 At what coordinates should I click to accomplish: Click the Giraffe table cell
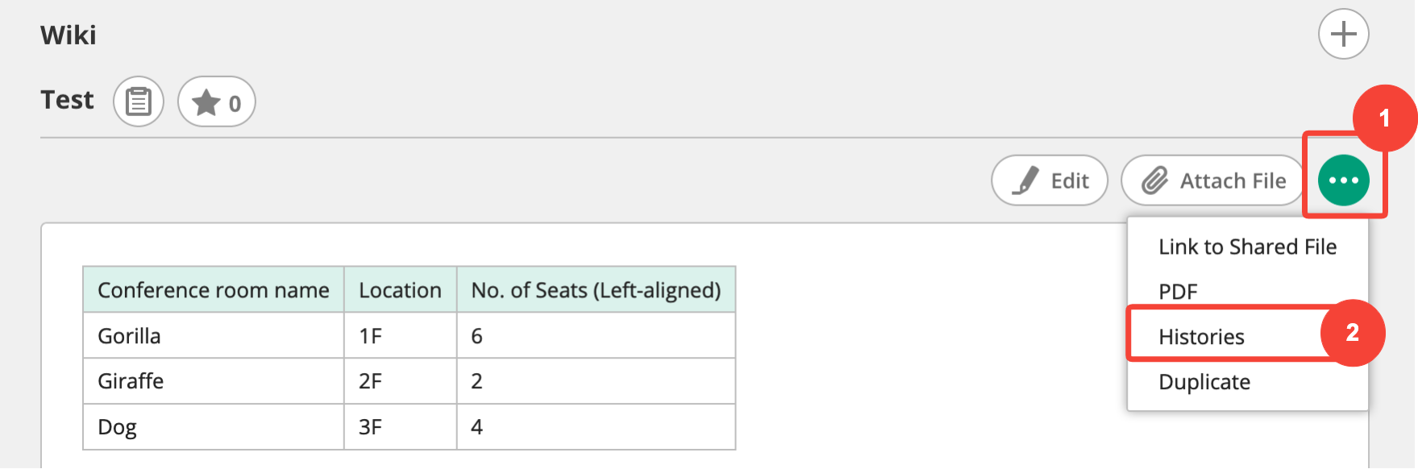(x=131, y=381)
